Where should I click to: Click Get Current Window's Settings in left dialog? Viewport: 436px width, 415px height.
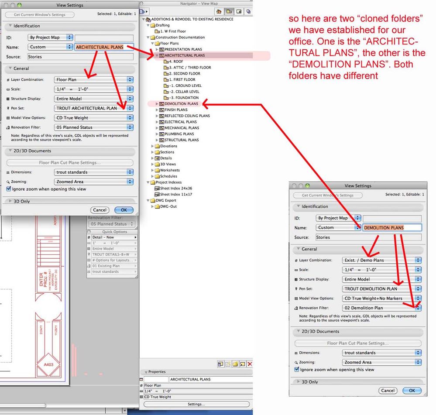40,15
